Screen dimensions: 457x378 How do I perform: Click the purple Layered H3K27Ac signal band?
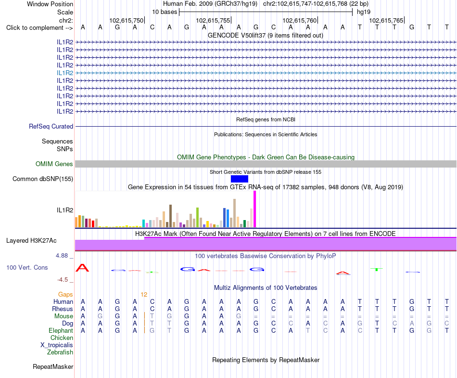266,244
